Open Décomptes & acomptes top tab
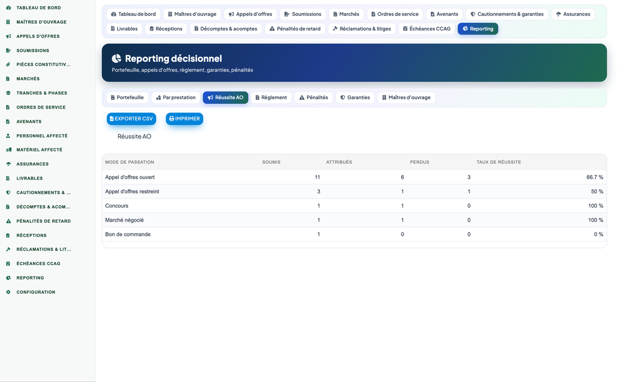Image resolution: width=617 pixels, height=382 pixels. (x=226, y=29)
